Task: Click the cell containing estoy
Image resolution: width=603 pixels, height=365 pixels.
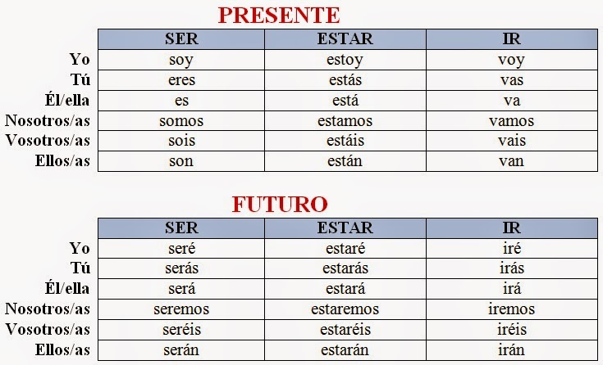Action: 345,59
